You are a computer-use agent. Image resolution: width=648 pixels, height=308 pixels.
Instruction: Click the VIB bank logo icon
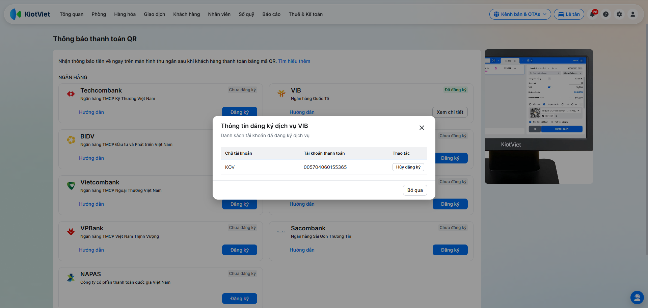[281, 94]
